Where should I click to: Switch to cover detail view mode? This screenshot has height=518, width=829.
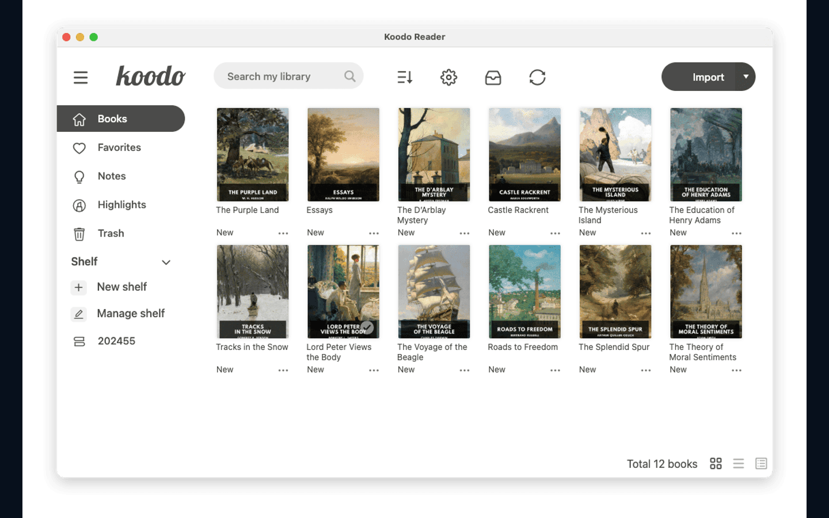coord(761,463)
